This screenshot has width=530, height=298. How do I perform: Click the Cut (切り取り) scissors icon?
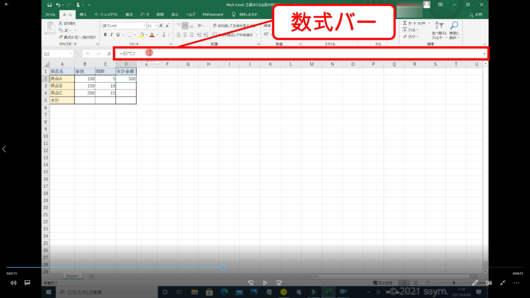[x=61, y=23]
